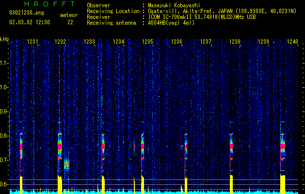
Task: Select the antenna value A504HB(yagi 4el)
Action: [171, 23]
